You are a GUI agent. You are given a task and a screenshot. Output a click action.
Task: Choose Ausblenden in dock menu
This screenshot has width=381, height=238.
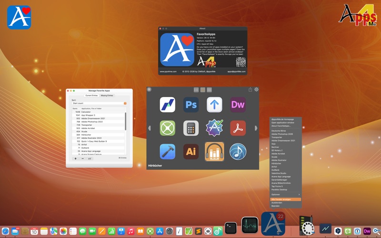(286, 203)
